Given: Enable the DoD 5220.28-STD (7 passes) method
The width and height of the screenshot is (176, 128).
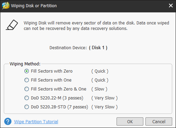Looking at the screenshot, I should tap(26, 107).
